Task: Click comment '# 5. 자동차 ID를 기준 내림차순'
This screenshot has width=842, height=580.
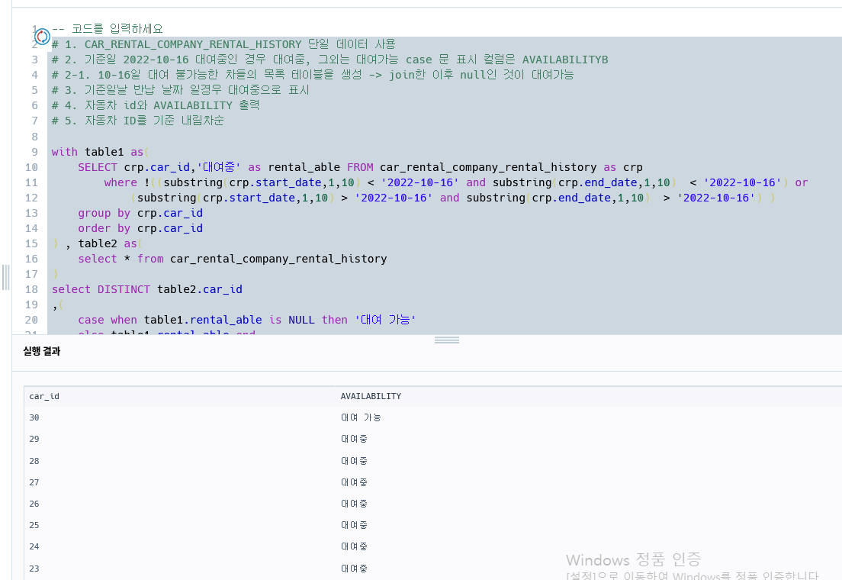Action: pos(138,121)
